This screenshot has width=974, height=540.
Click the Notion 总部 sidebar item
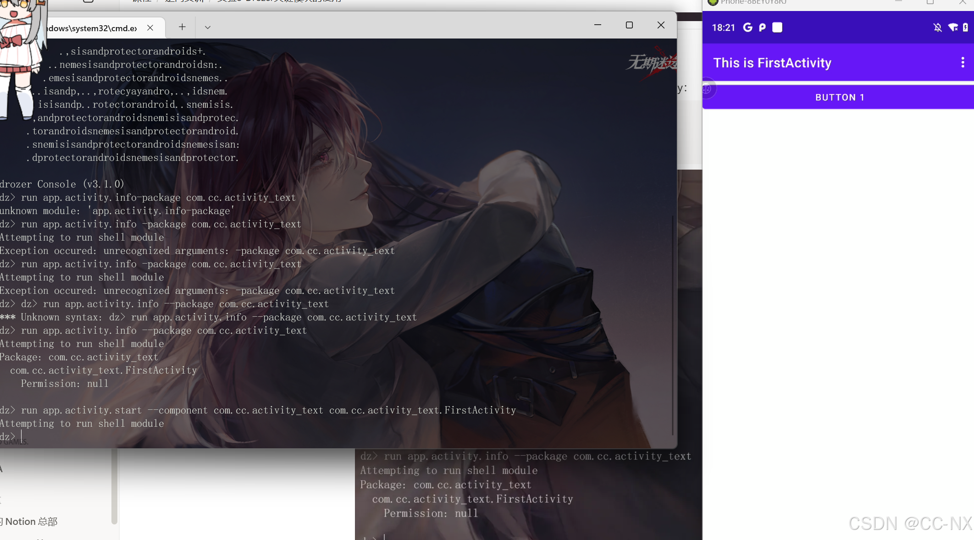click(x=31, y=522)
